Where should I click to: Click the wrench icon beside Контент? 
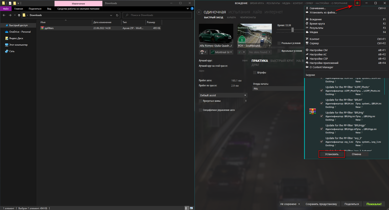coord(307,39)
